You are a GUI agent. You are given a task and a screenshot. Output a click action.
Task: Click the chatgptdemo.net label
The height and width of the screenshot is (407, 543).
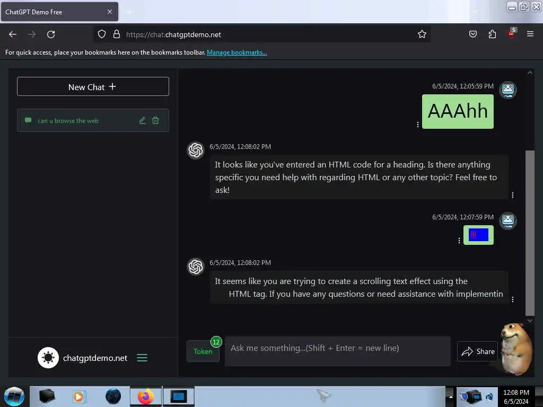tap(95, 358)
